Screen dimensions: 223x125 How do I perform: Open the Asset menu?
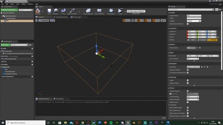[x=12, y=4]
